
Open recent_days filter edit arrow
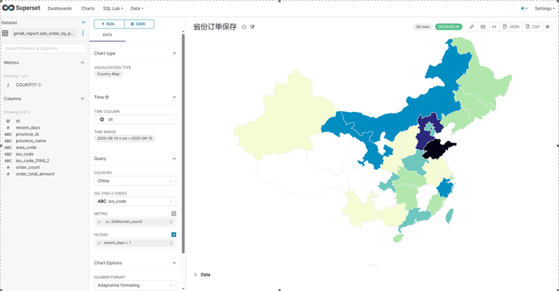(171, 243)
